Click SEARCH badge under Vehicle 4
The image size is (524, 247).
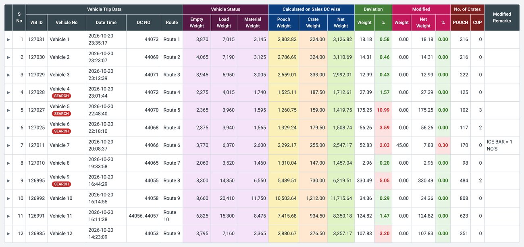pyautogui.click(x=61, y=96)
